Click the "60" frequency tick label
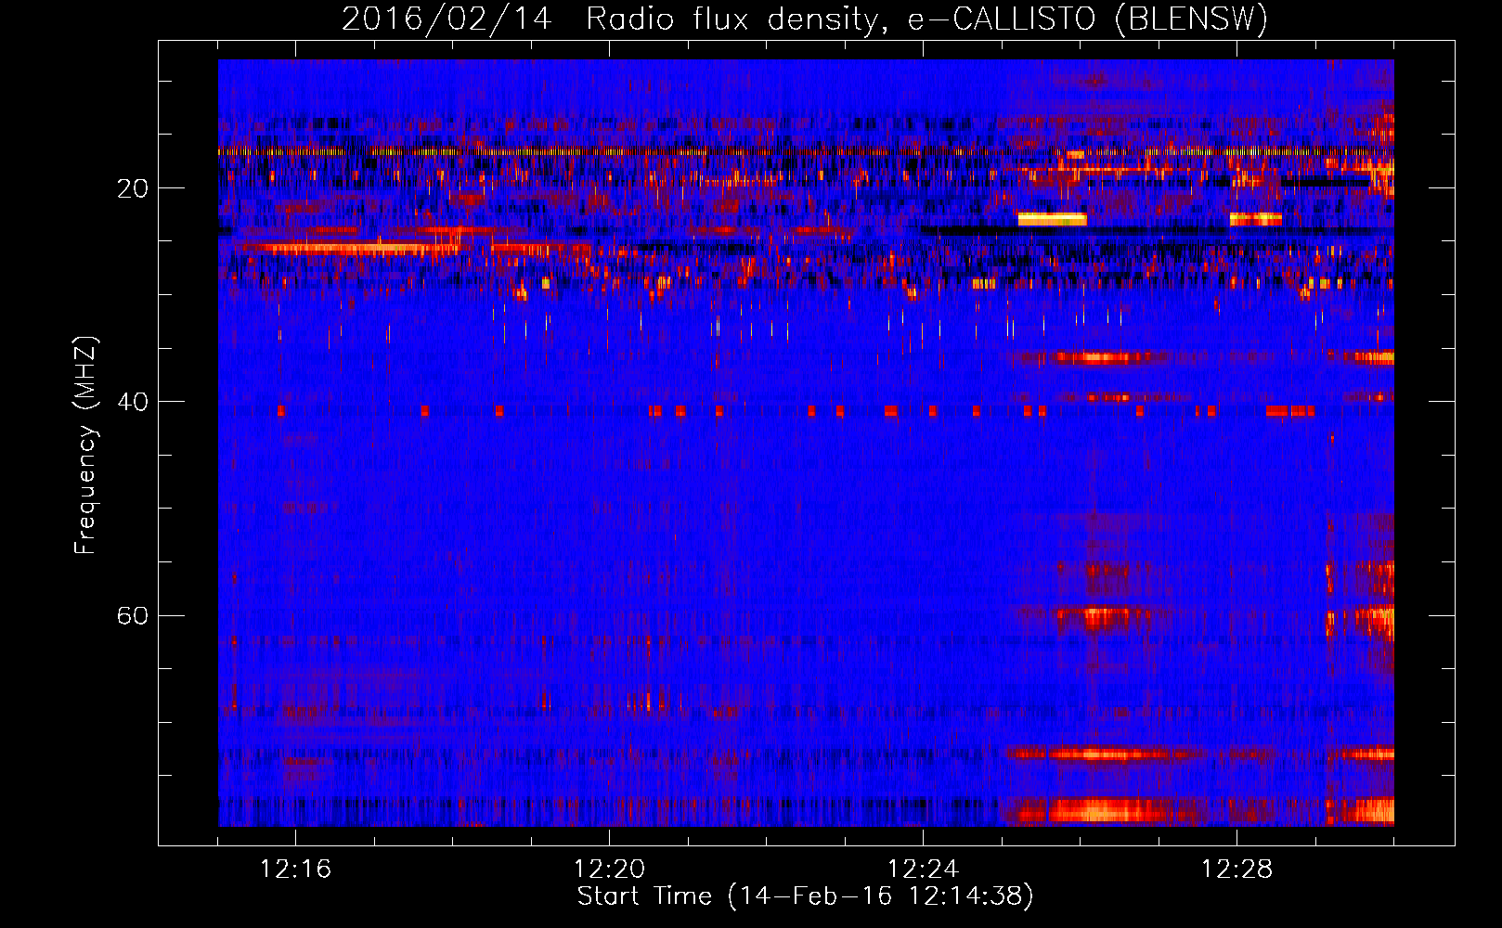Screen dimensions: 1502x928 point(133,616)
